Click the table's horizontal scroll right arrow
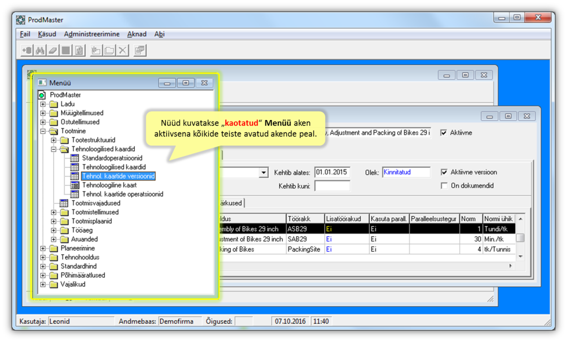567x342 pixels. coord(511,266)
